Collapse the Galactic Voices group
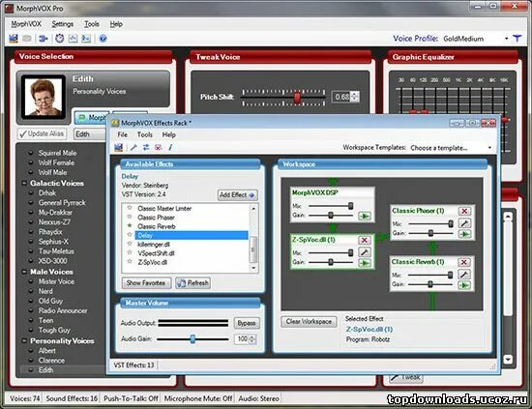The width and height of the screenshot is (532, 409). (24, 184)
